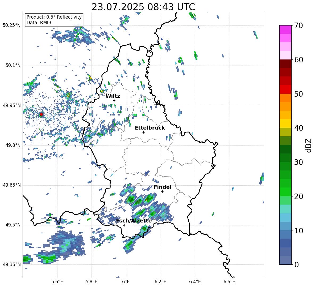Click the 30 dBZ colorbar tick label
This screenshot has height=287, width=315.
[299, 162]
